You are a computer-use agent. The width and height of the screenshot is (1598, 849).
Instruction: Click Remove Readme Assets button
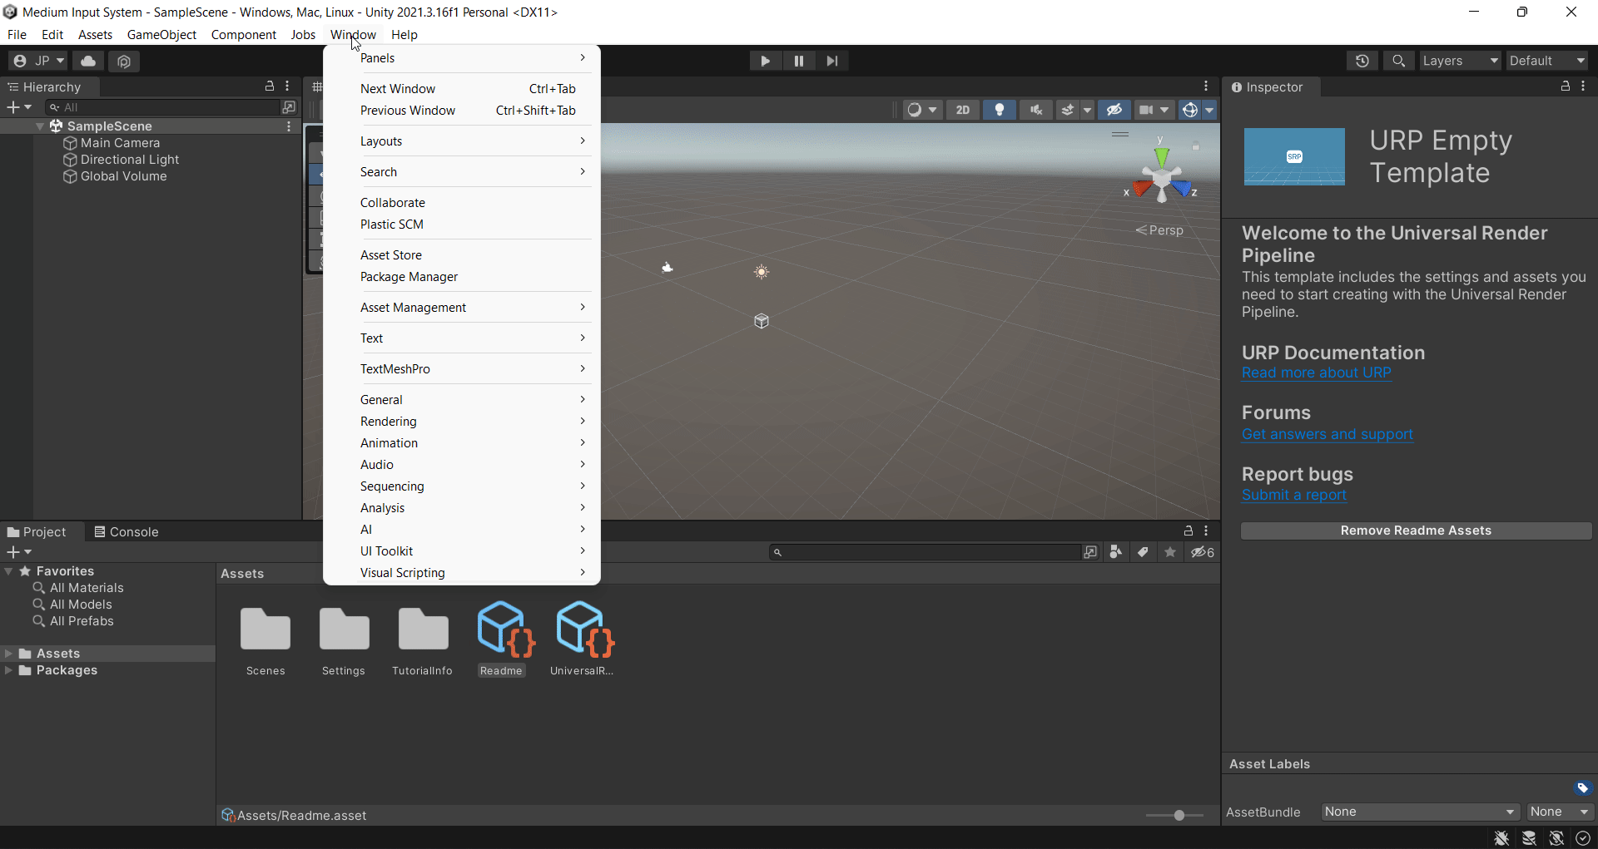point(1416,531)
